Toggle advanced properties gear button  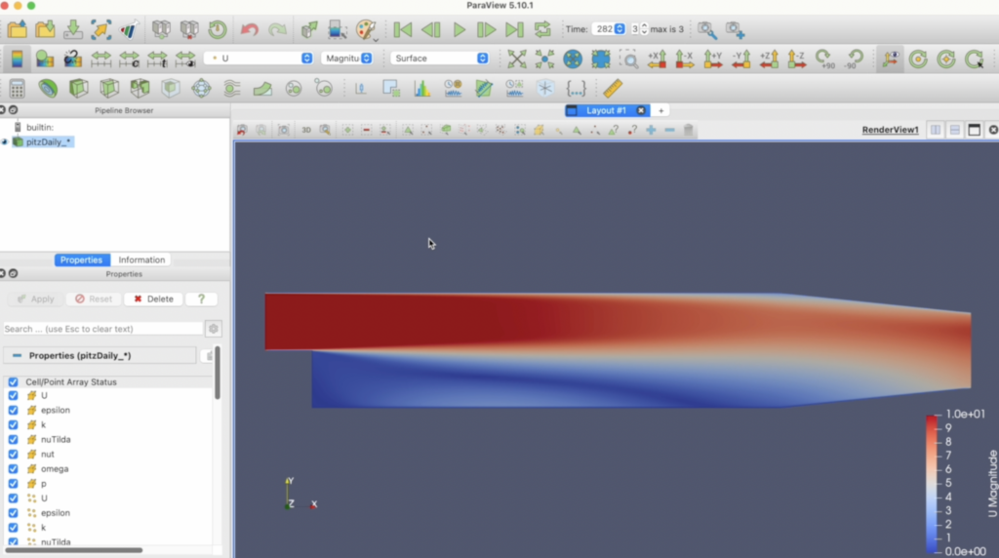[214, 329]
